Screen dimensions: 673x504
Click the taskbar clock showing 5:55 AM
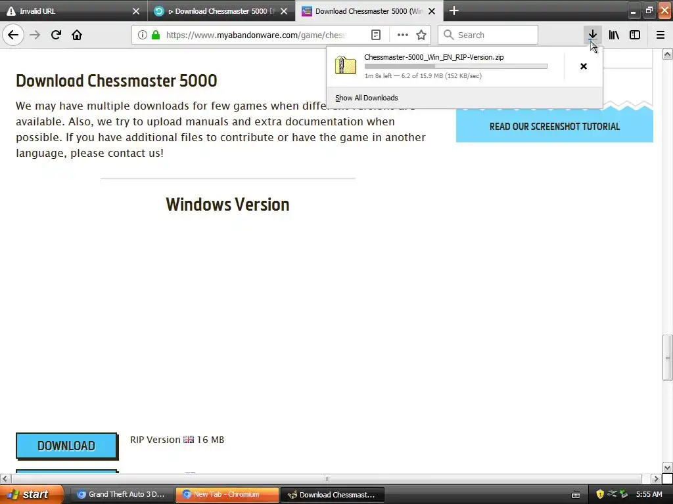649,494
